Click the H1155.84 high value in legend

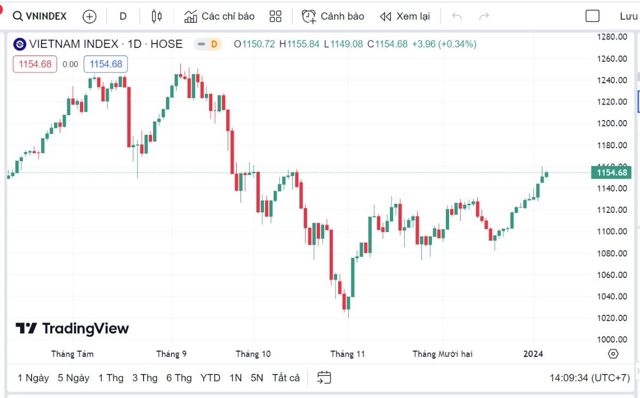pos(299,44)
